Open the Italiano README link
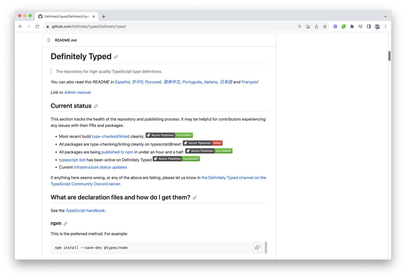Image resolution: width=406 pixels, height=279 pixels. [x=211, y=82]
